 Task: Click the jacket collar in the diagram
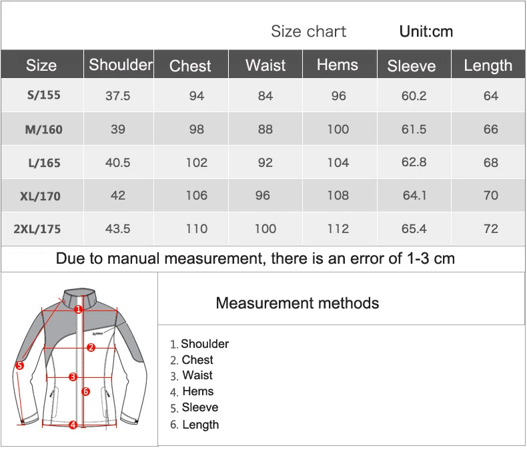coord(81,297)
